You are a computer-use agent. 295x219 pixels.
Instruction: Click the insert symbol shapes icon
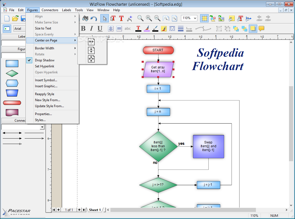(x=213, y=18)
